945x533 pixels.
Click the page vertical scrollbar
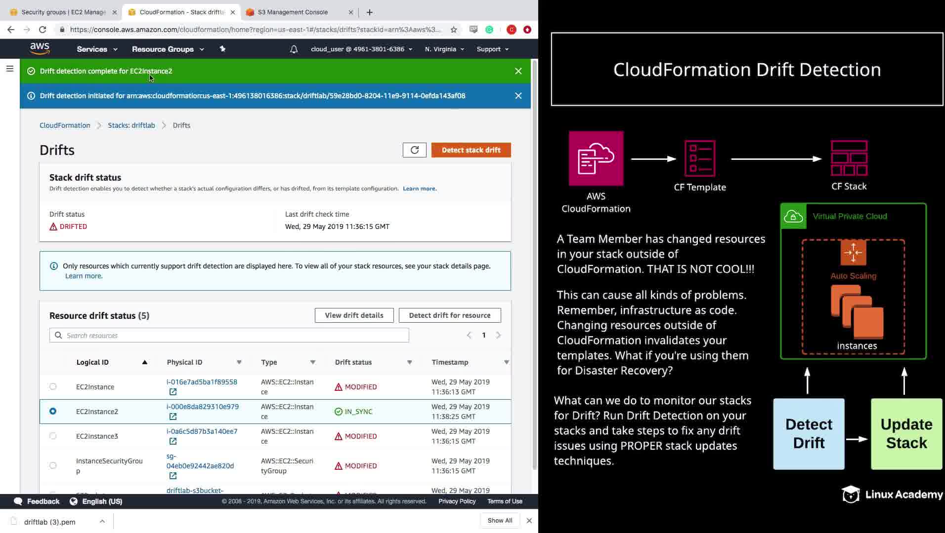pos(534,264)
